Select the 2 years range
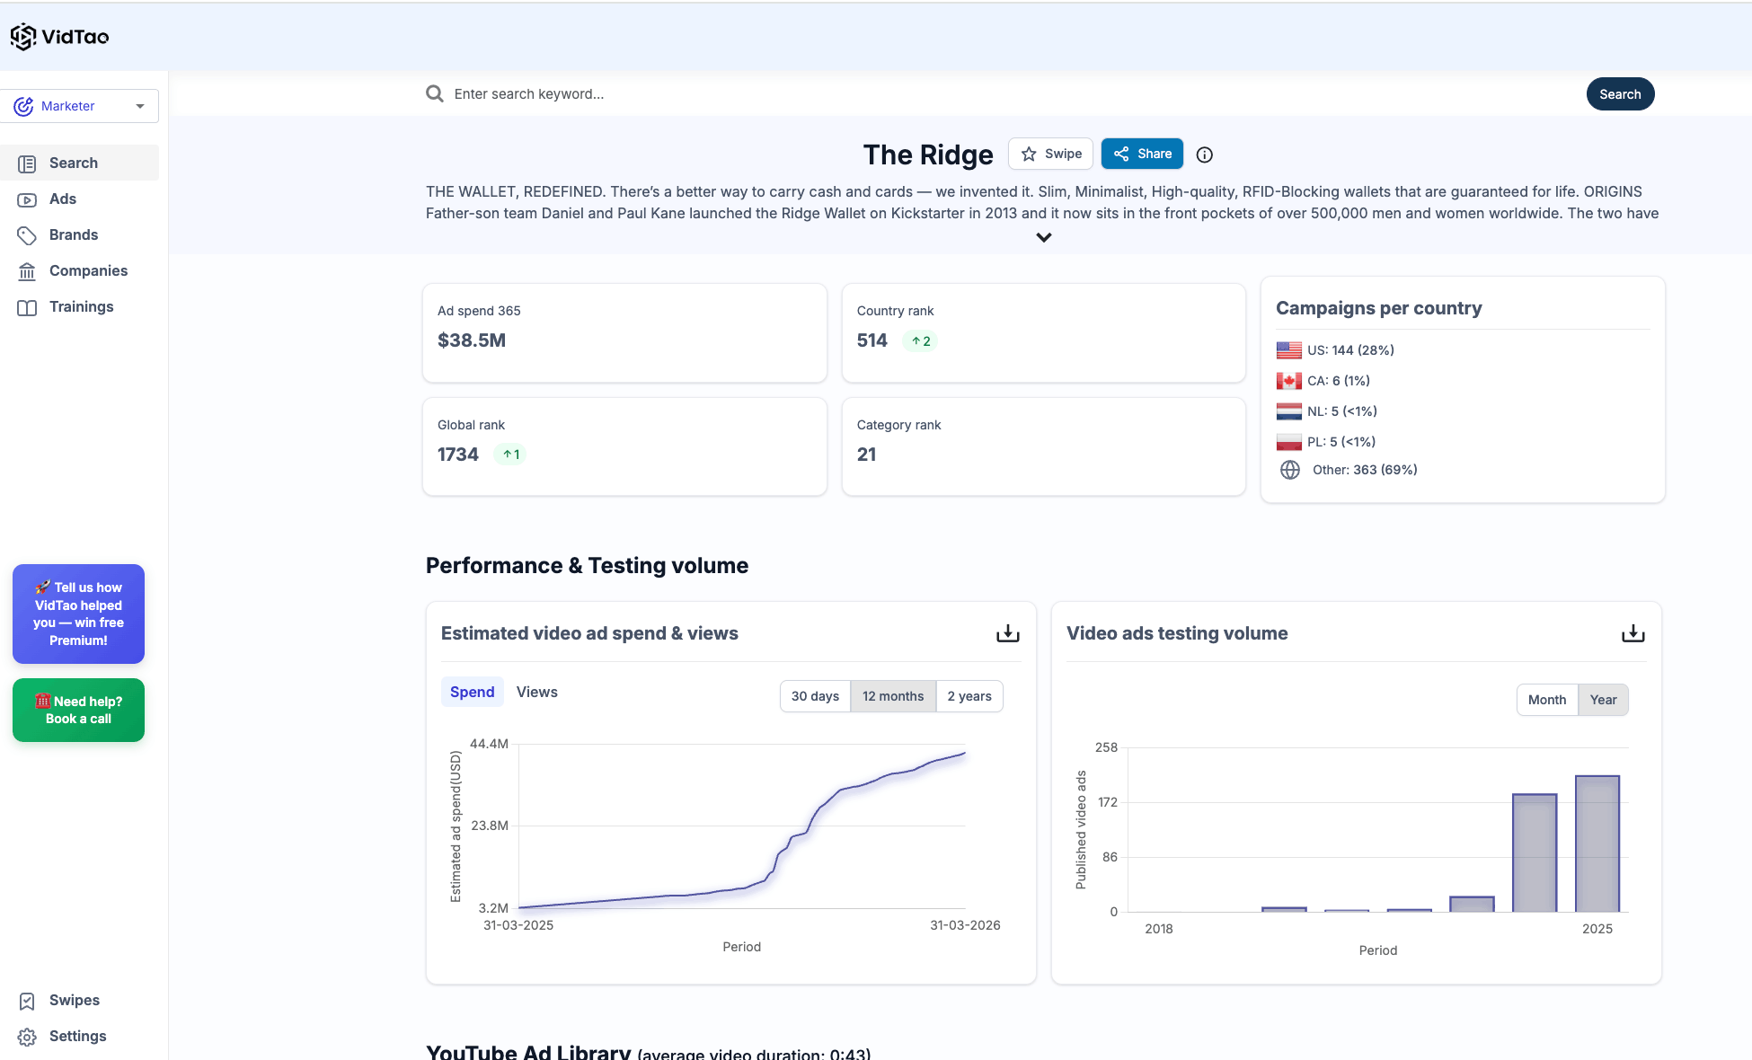The height and width of the screenshot is (1060, 1752). tap(969, 696)
